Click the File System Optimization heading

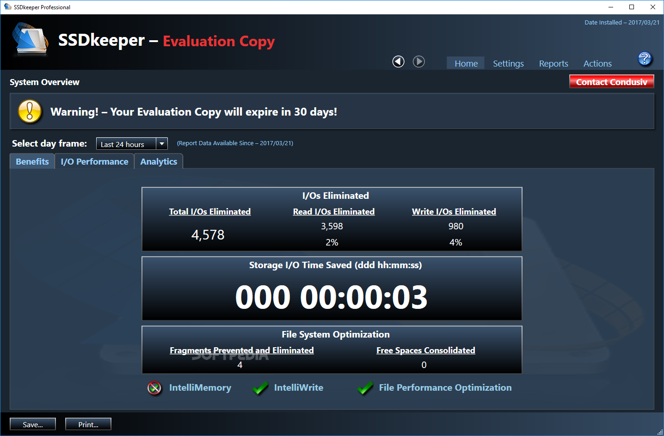(x=336, y=334)
